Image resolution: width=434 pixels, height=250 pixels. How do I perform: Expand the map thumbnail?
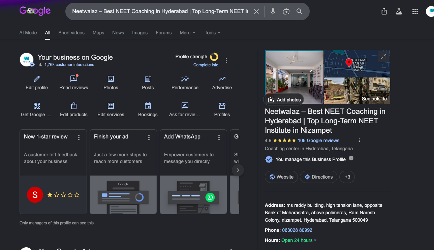pyautogui.click(x=383, y=57)
